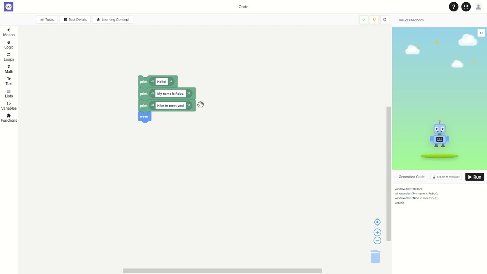
Task: Select the wave block
Action: [x=144, y=116]
